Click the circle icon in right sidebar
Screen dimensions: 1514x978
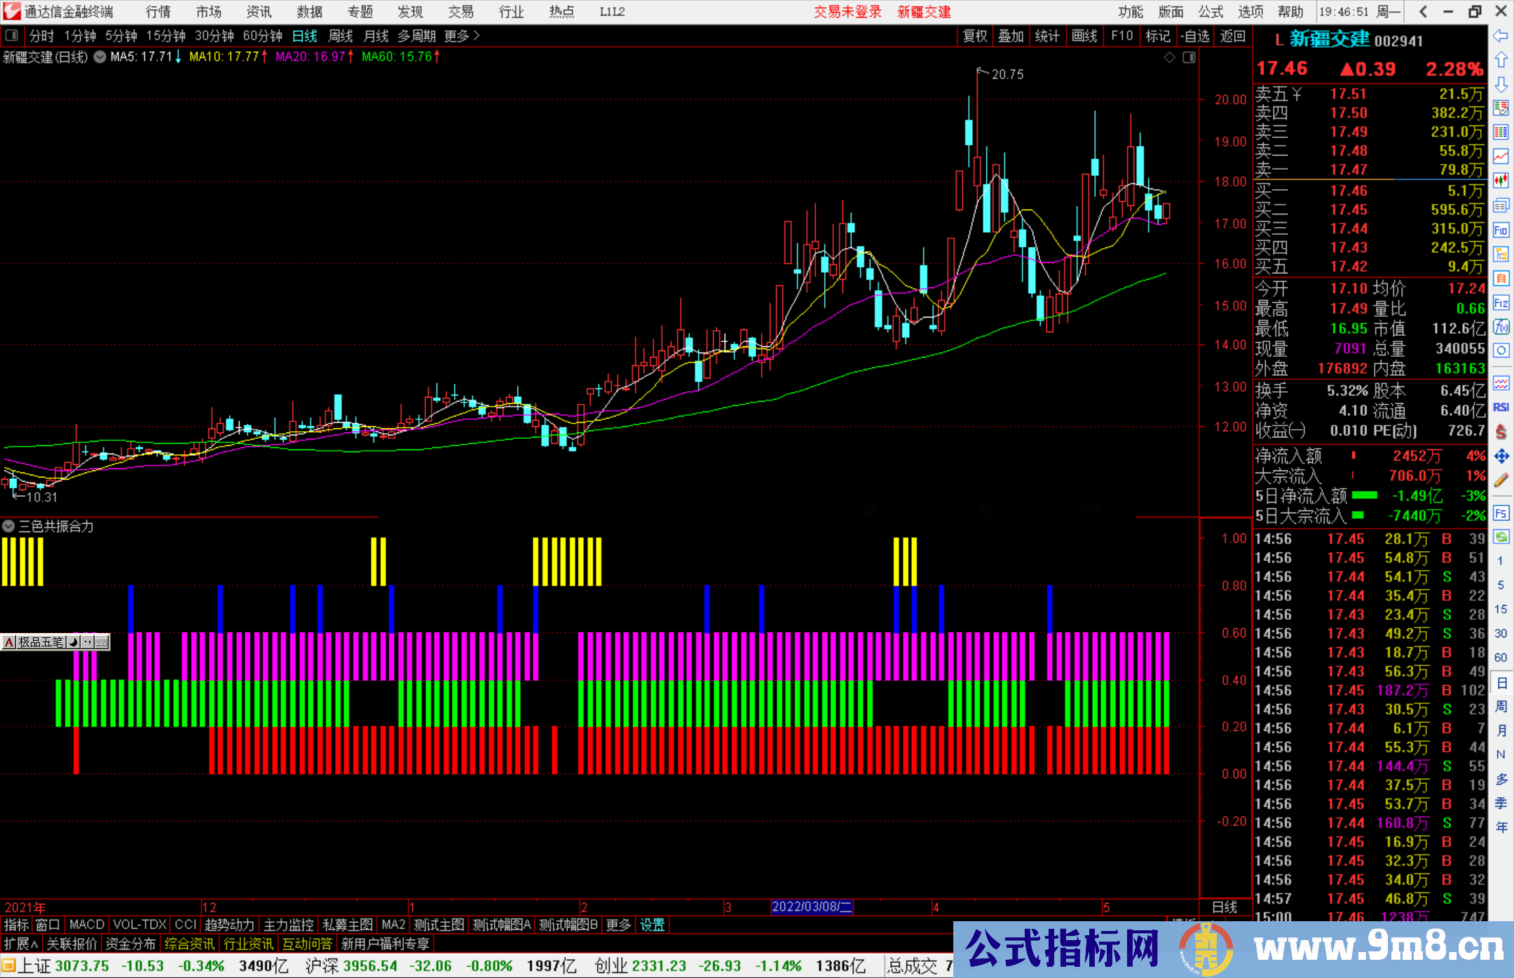1501,351
